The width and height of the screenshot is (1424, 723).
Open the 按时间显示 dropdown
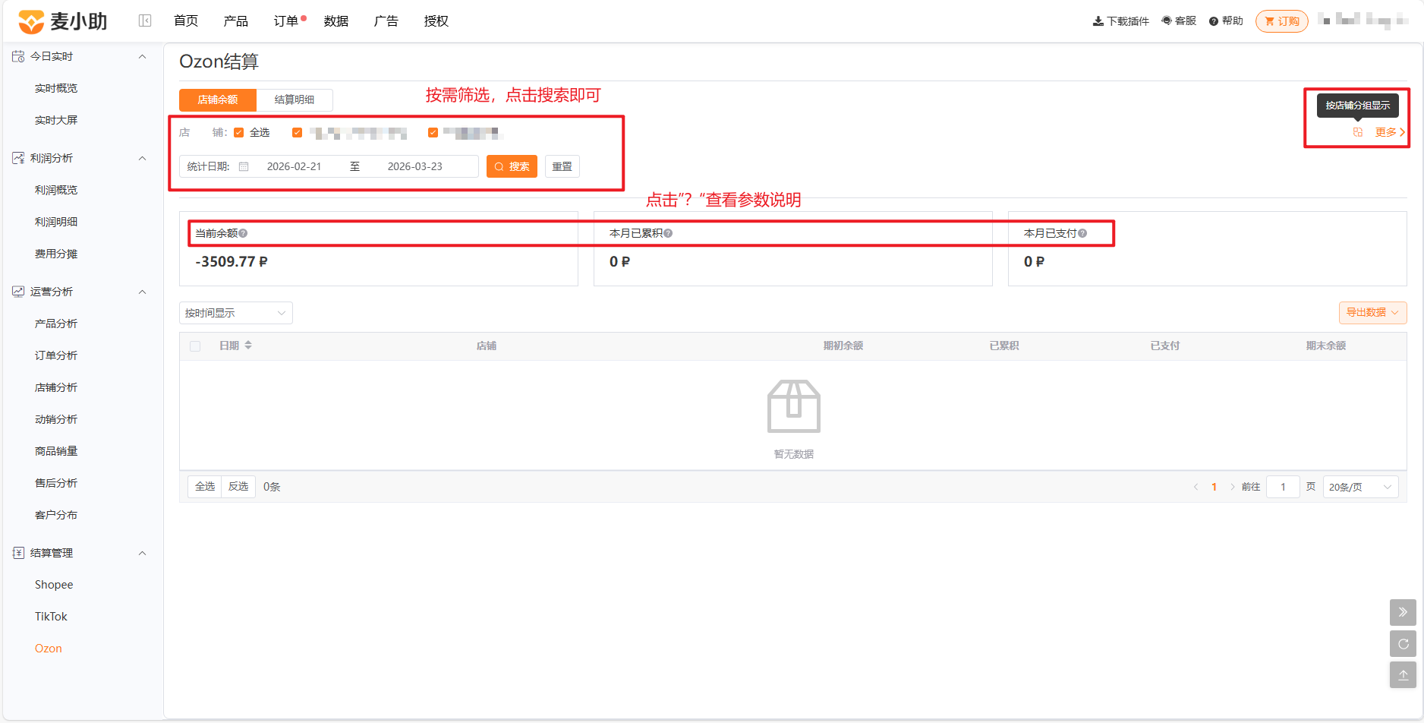236,313
